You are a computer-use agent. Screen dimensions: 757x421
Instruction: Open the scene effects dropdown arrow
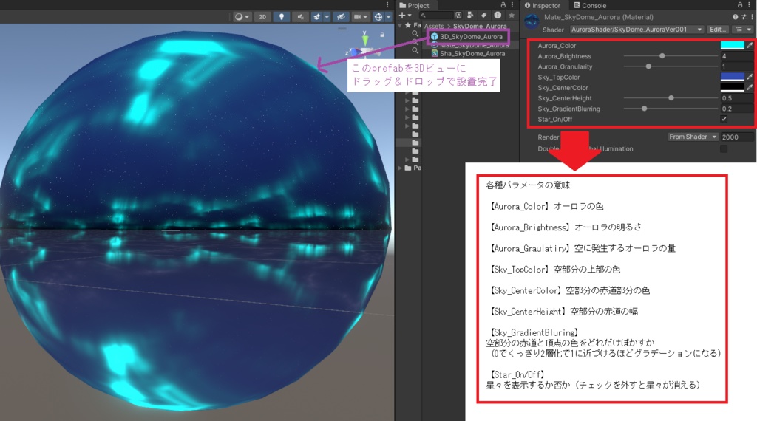pos(327,17)
